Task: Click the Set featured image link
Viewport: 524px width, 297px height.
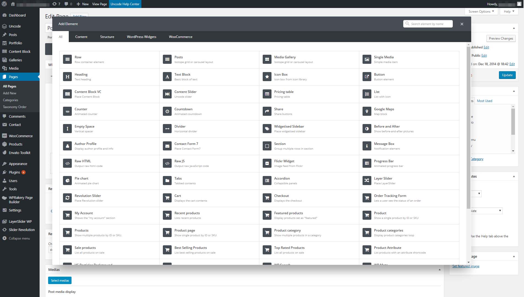Action: click(466, 266)
